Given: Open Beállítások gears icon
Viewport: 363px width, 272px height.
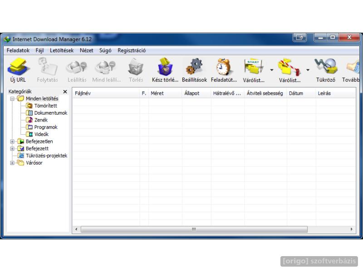Looking at the screenshot, I should (x=194, y=67).
